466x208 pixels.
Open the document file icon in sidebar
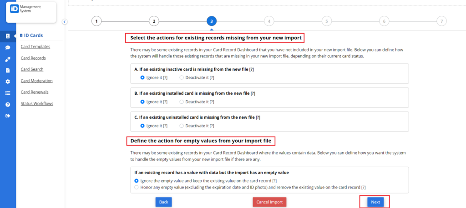point(8,70)
